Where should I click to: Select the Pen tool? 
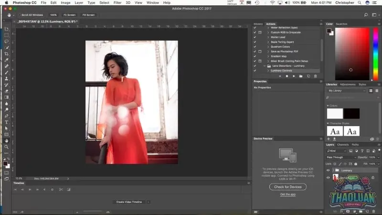click(7, 116)
